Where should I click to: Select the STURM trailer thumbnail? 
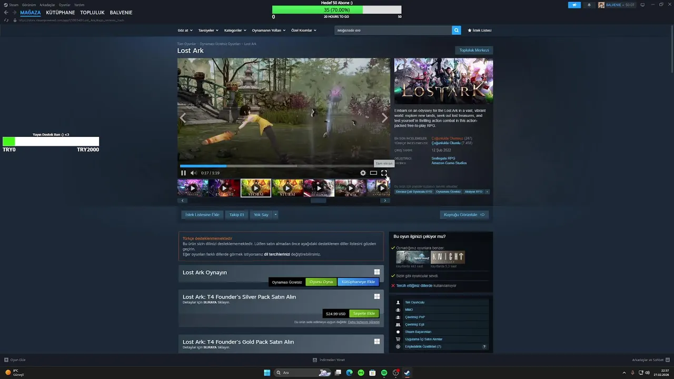coord(288,188)
